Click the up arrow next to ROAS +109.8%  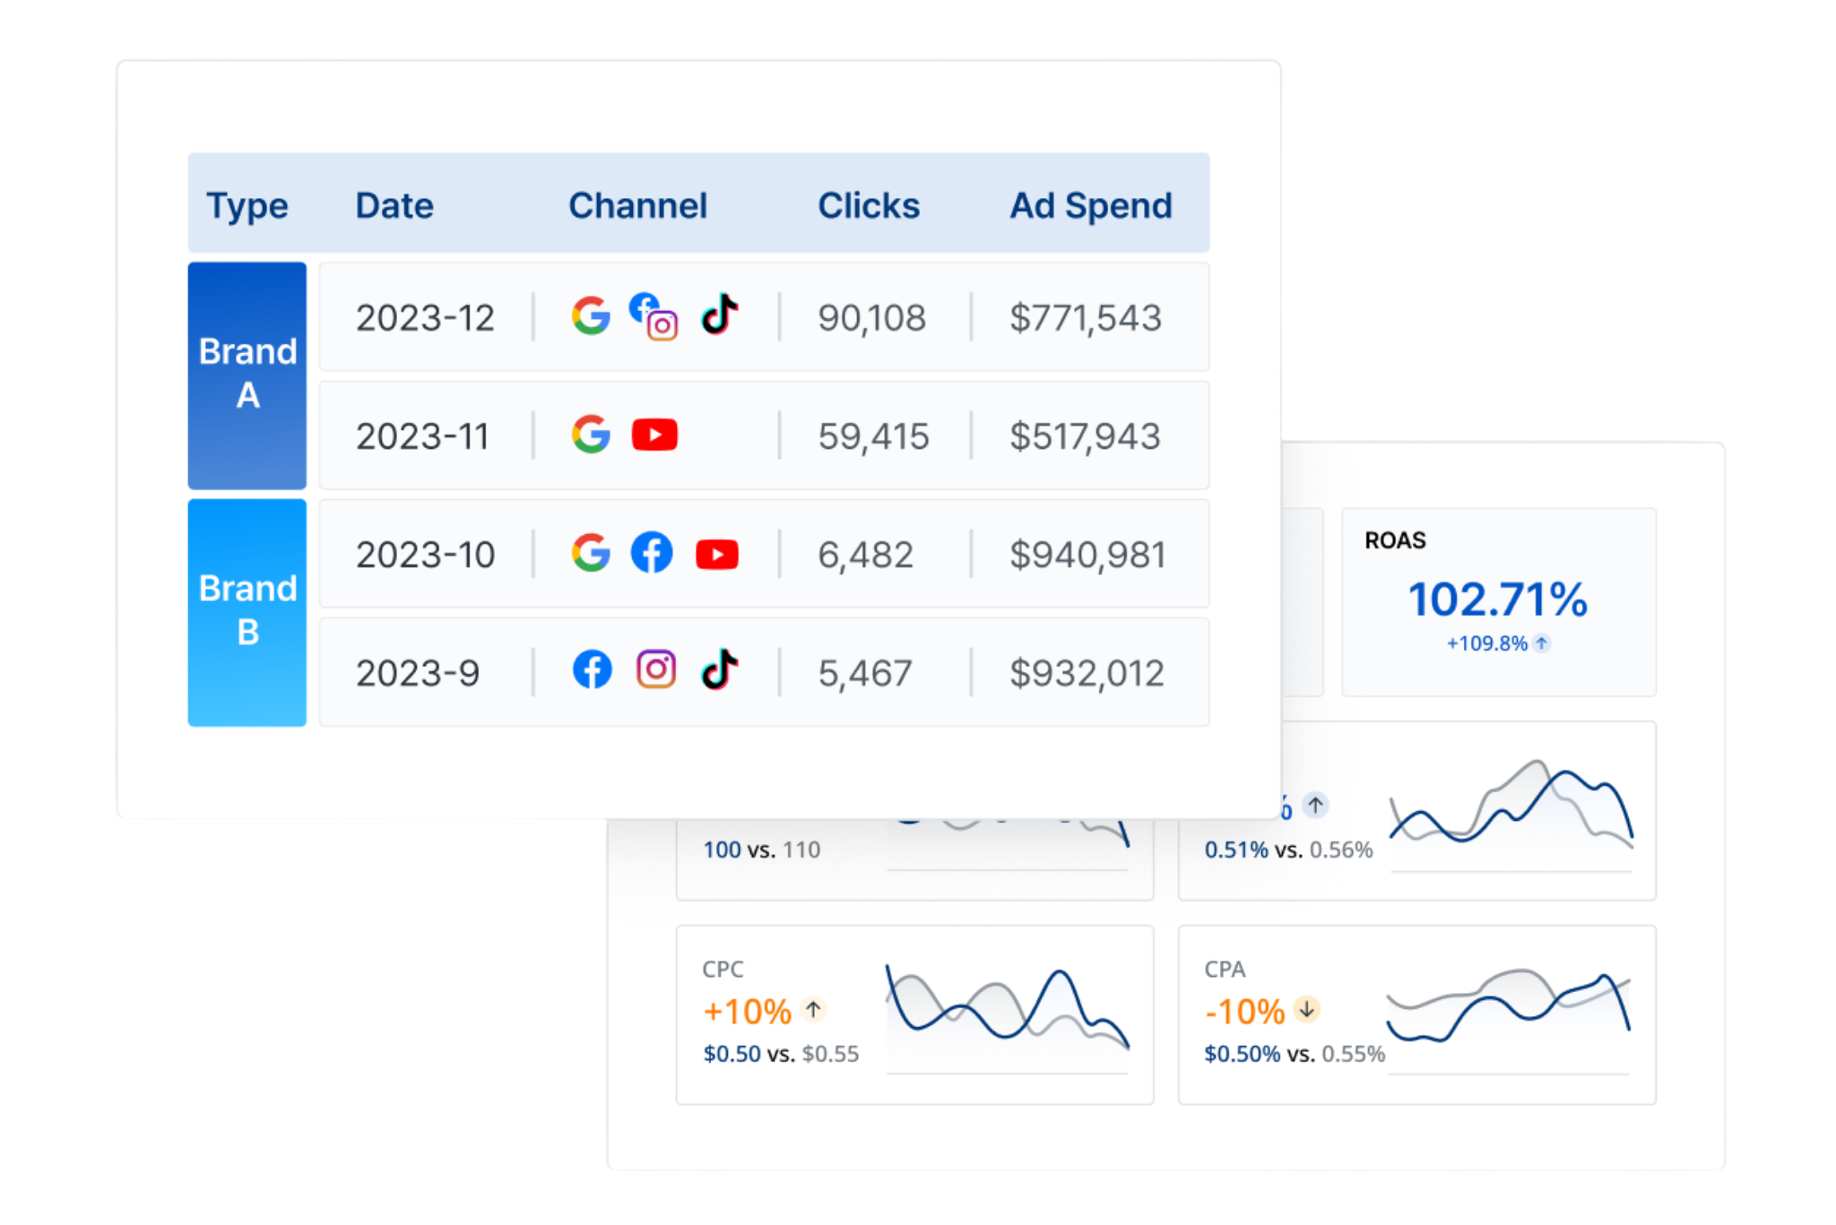pos(1542,643)
